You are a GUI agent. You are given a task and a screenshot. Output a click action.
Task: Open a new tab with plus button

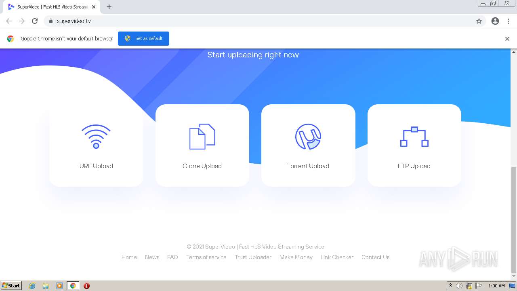tap(109, 7)
